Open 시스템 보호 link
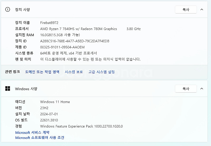211x146 pixels. tap(74, 72)
